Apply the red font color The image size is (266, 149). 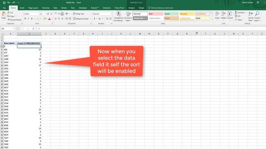pos(49,19)
